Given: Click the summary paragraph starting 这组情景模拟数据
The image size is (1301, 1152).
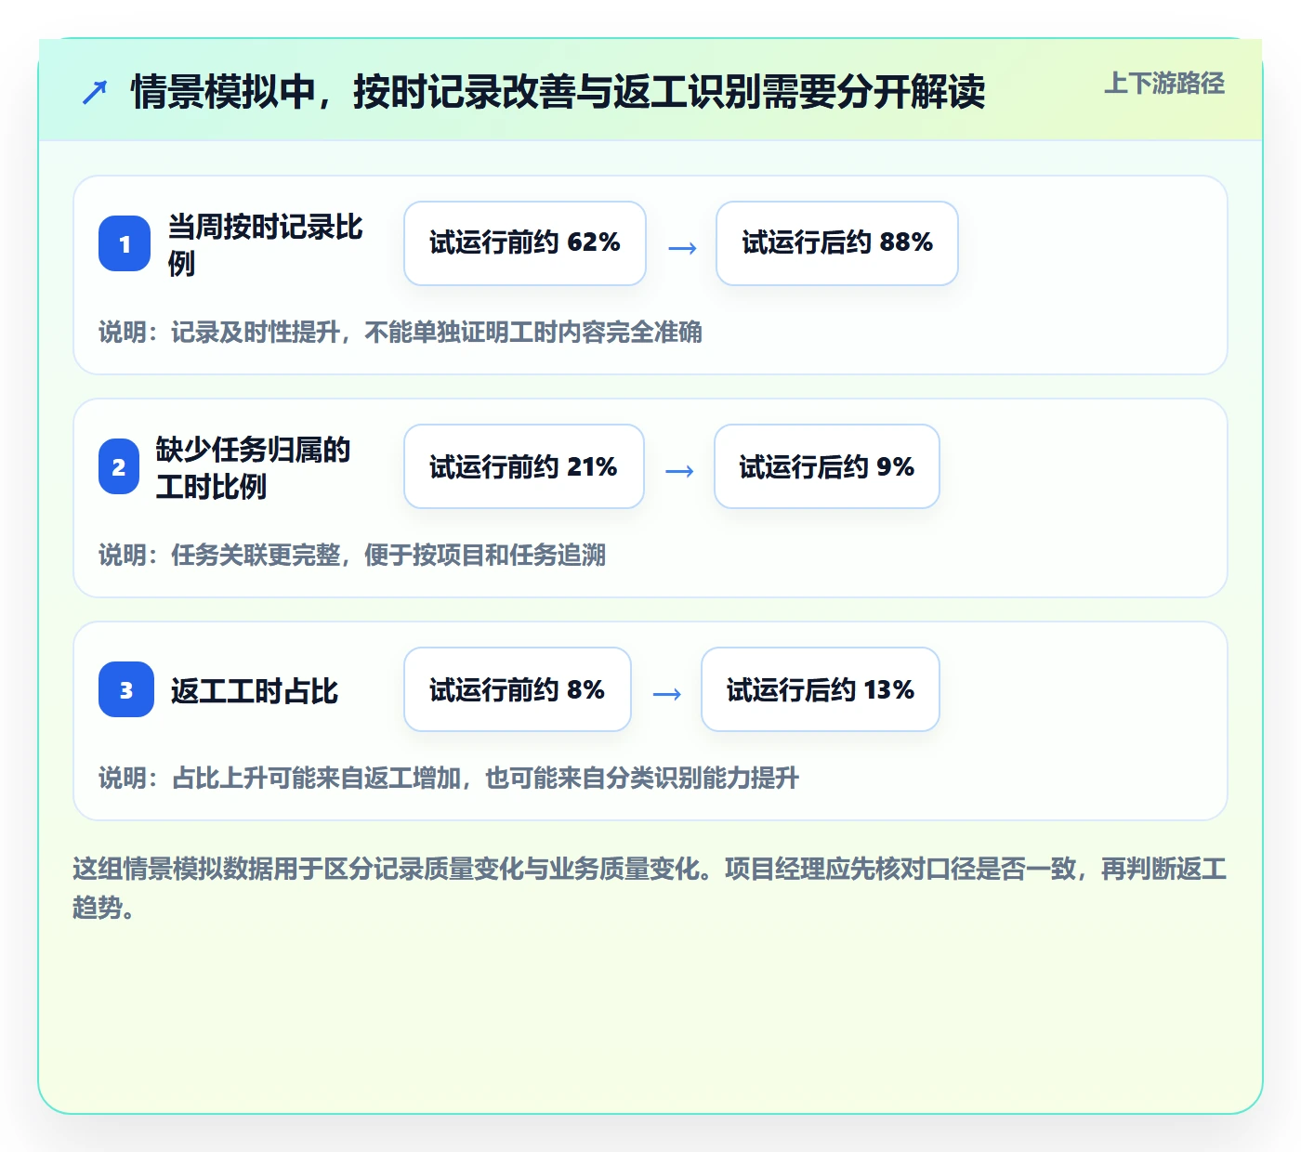Looking at the screenshot, I should coord(650,887).
